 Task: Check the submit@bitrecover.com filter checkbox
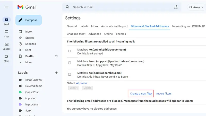pyautogui.click(x=70, y=51)
